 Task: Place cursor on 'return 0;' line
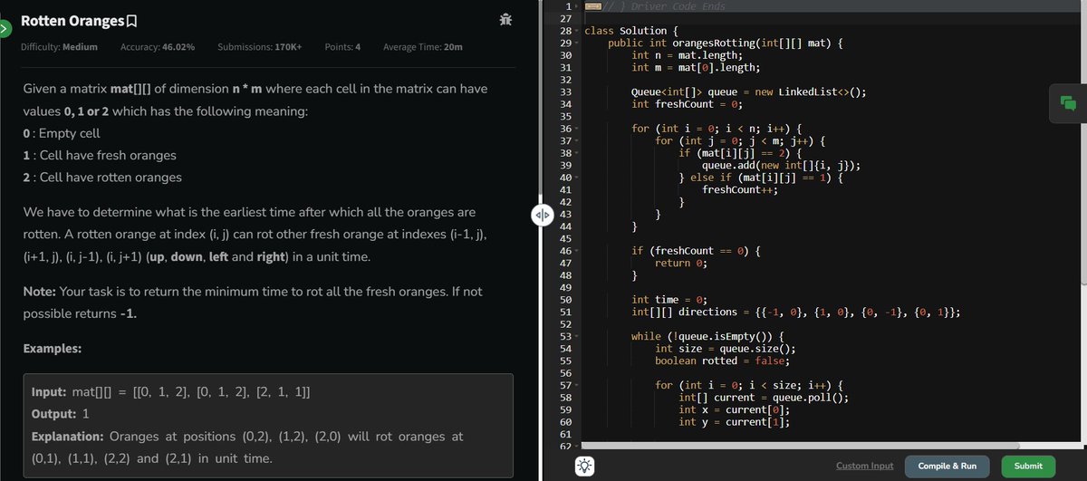[681, 263]
